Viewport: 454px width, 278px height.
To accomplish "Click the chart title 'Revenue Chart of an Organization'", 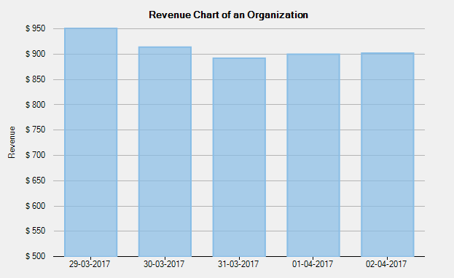I will (x=228, y=15).
